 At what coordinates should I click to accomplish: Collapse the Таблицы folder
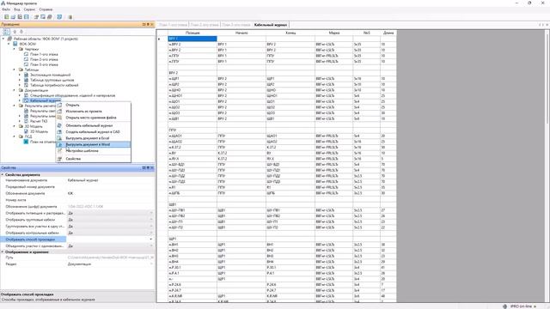(x=15, y=70)
